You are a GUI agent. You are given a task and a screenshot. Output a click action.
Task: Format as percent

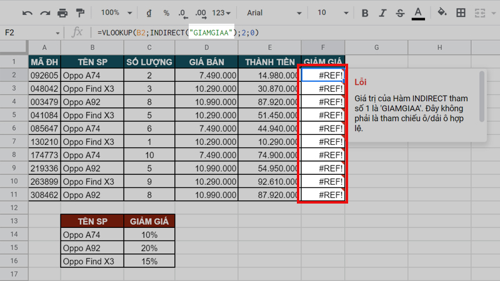[x=166, y=13]
